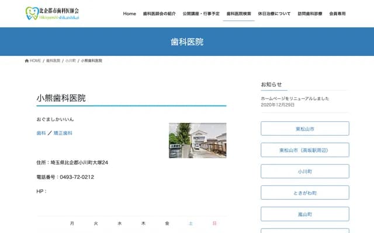
Task: Select 東松山市（高坂駅周辺） area button
Action: (x=305, y=150)
